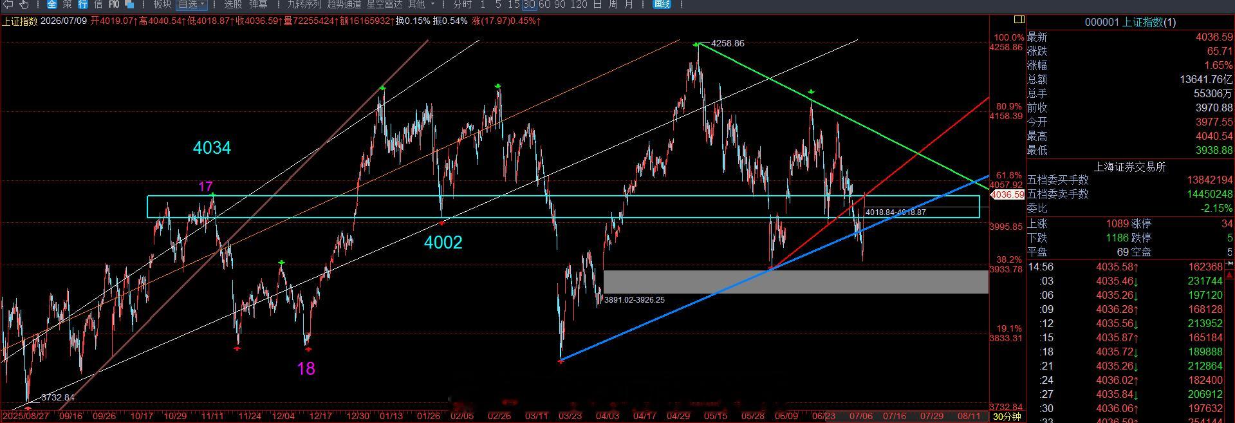The width and height of the screenshot is (1235, 423).
Task: Switch to 1 minute period
Action: click(483, 4)
